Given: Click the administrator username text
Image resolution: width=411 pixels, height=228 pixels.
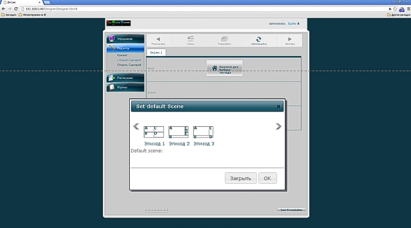Looking at the screenshot, I should coord(277,23).
